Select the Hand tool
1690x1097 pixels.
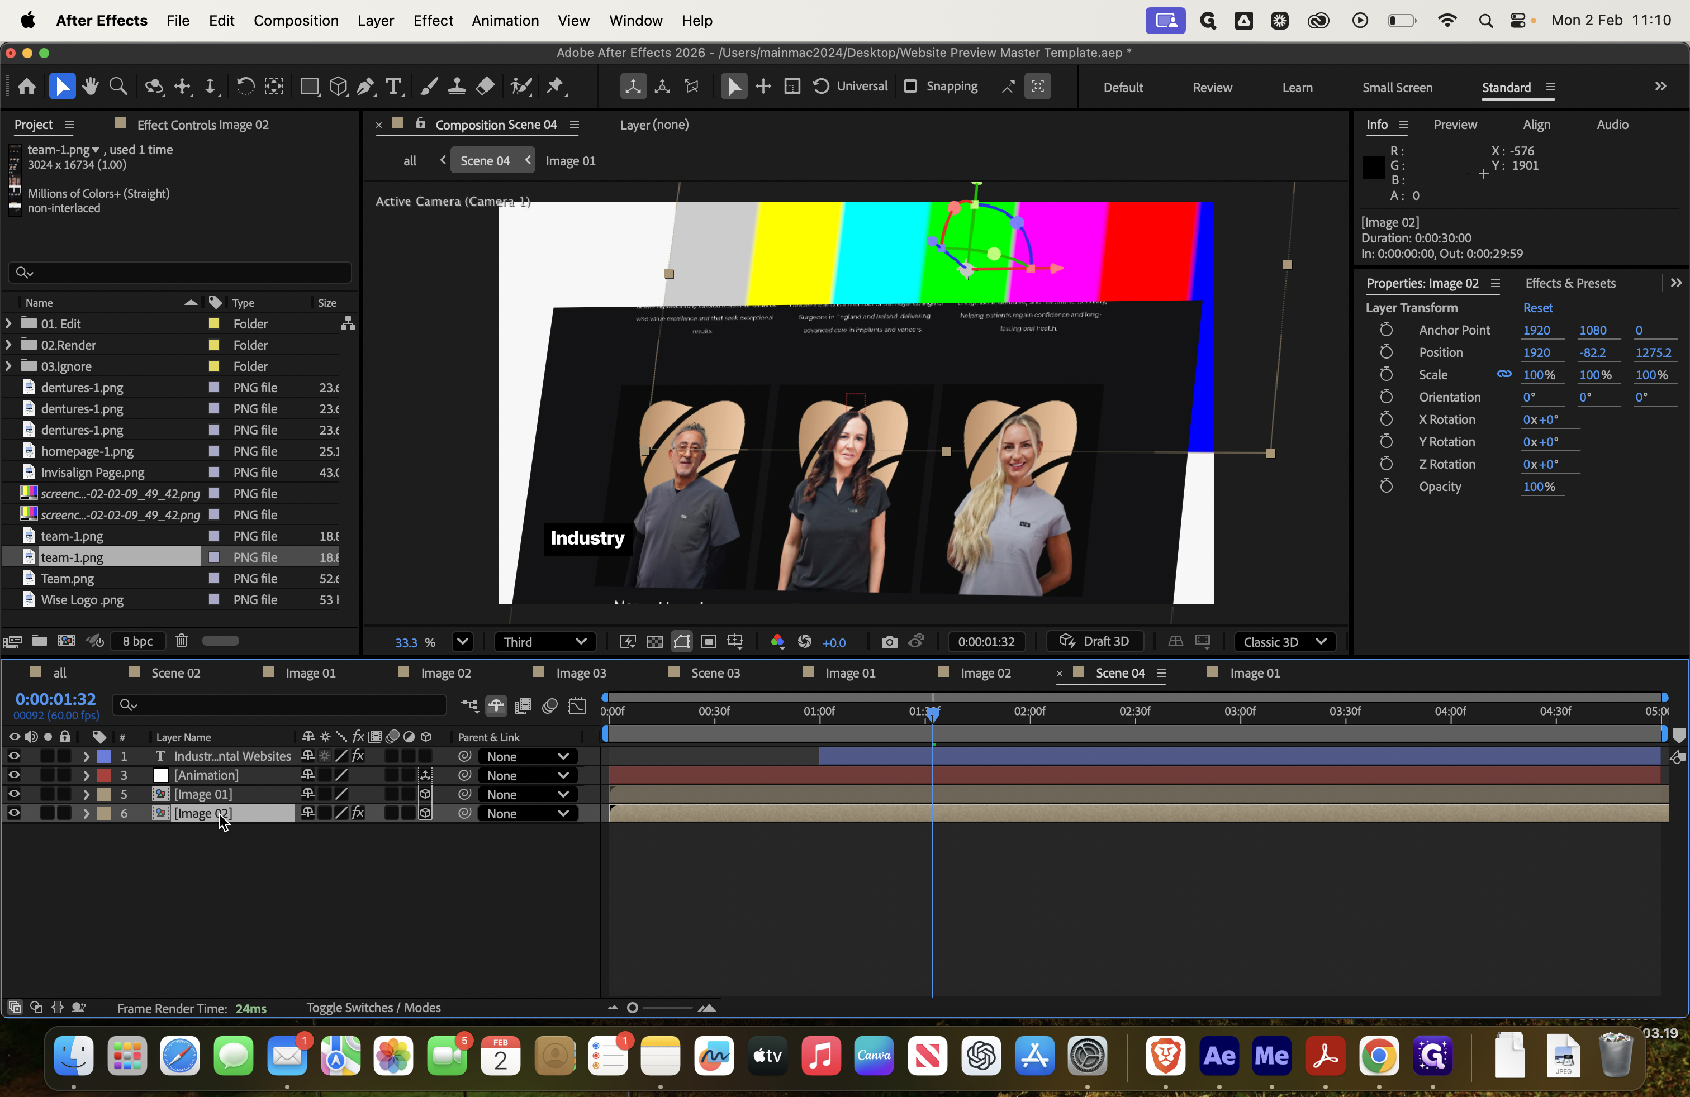tap(89, 87)
